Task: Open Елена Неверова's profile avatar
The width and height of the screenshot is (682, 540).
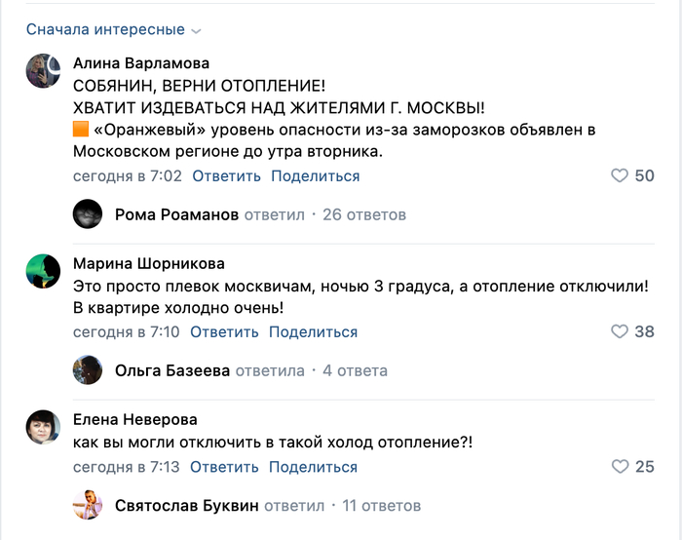Action: click(x=44, y=427)
